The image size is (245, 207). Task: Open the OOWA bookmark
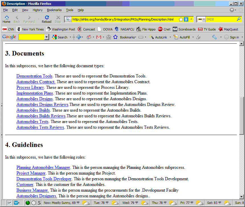tap(105, 29)
